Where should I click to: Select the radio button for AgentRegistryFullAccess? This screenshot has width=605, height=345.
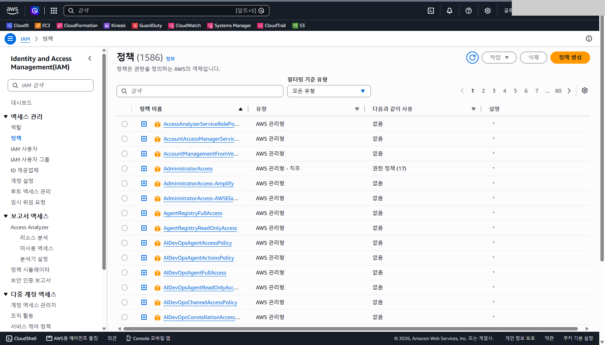[x=125, y=213]
